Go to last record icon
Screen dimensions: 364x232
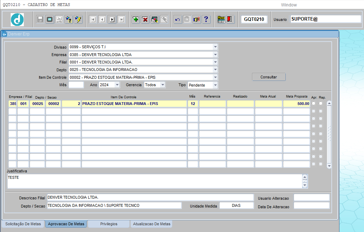point(121,20)
